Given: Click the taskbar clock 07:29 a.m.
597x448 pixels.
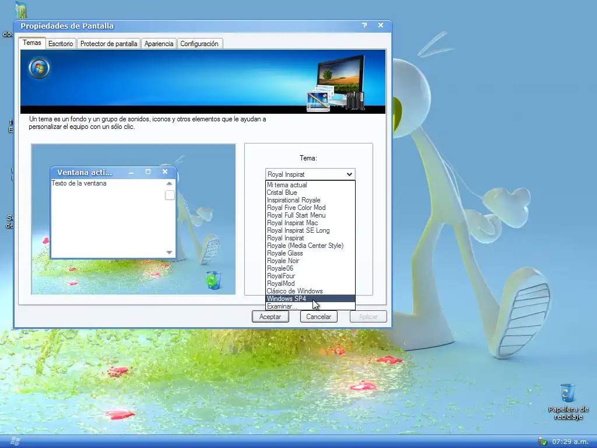Looking at the screenshot, I should [x=570, y=442].
